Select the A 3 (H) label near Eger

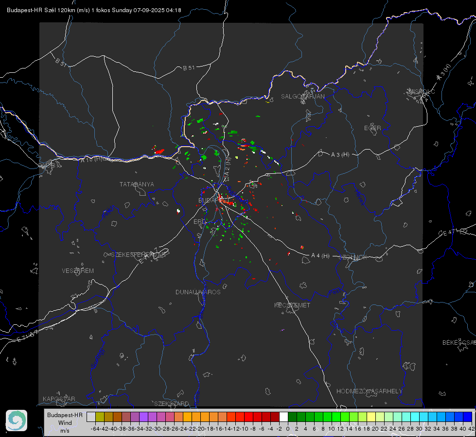pyautogui.click(x=340, y=155)
